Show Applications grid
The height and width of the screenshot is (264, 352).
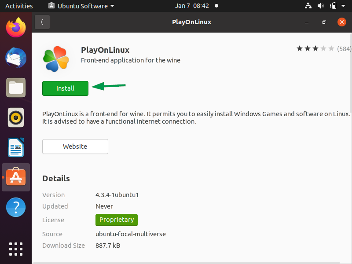(x=16, y=249)
